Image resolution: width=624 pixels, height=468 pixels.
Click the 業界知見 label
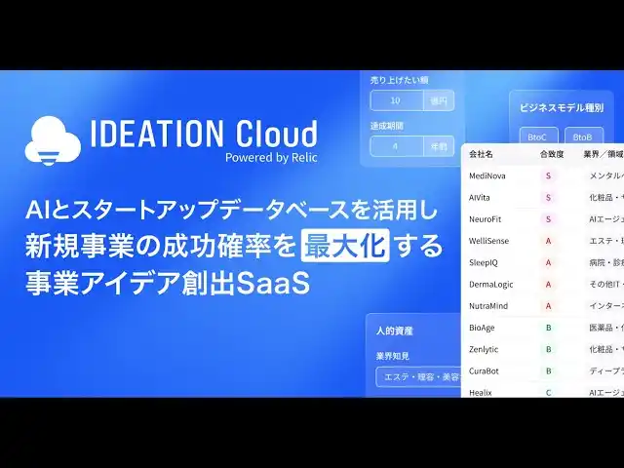tap(392, 356)
